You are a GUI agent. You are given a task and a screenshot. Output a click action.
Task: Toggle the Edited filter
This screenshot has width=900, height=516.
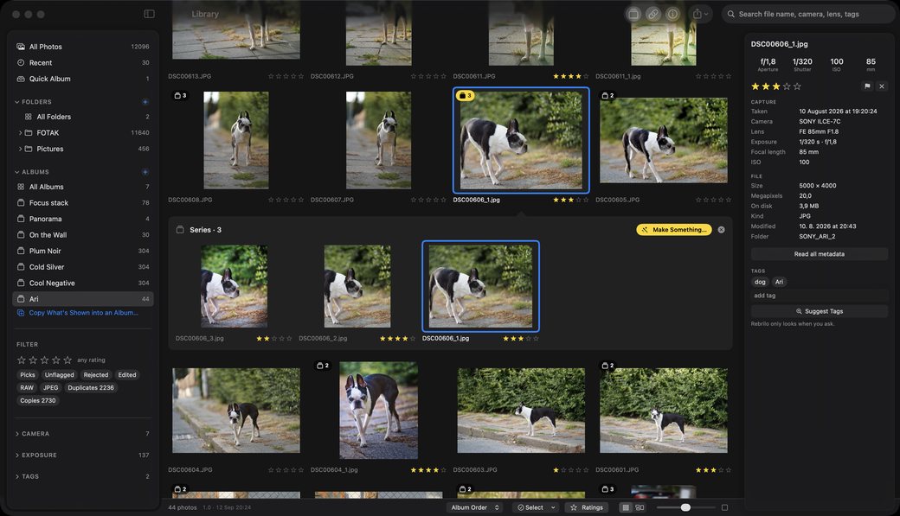pyautogui.click(x=127, y=375)
